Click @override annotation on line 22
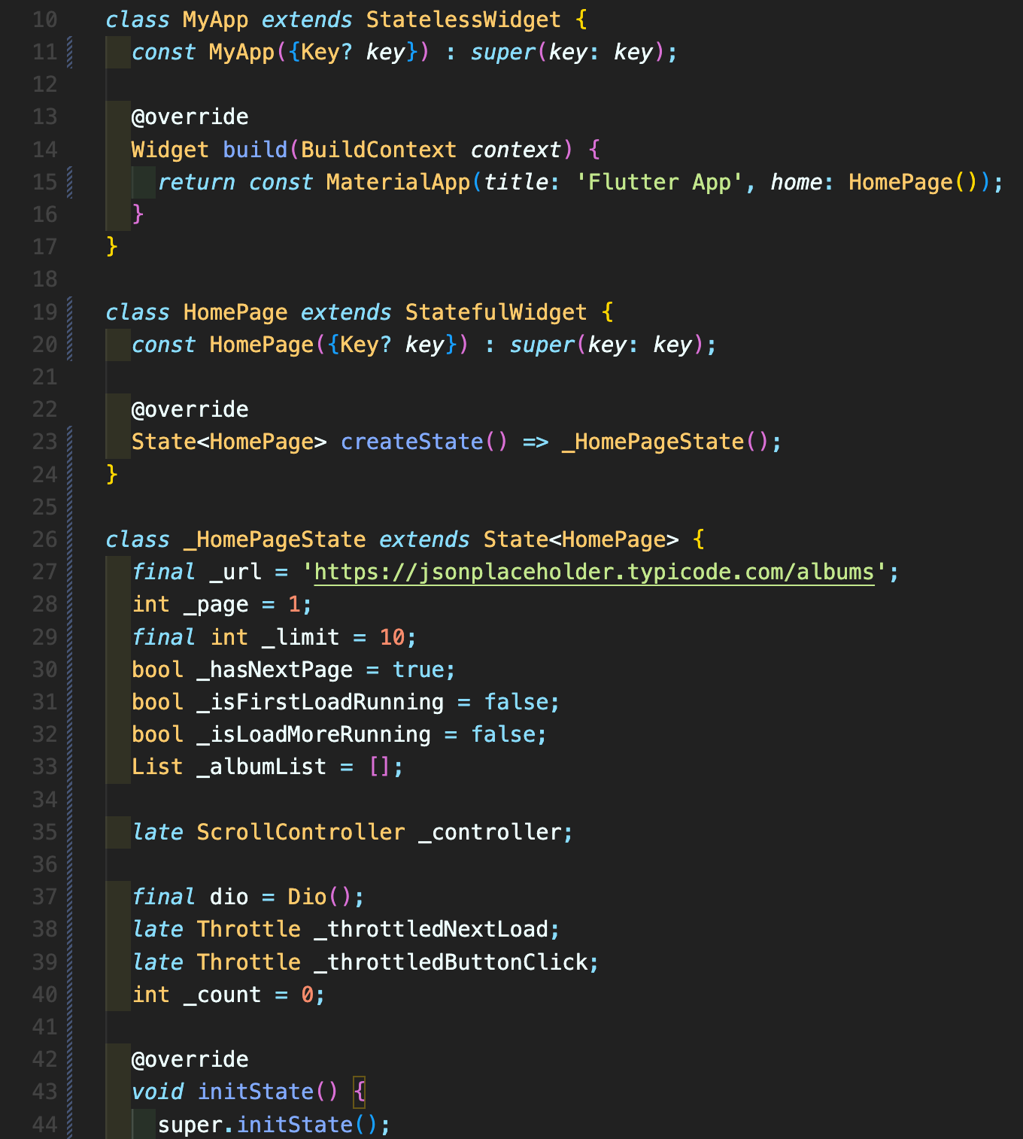 (x=190, y=409)
